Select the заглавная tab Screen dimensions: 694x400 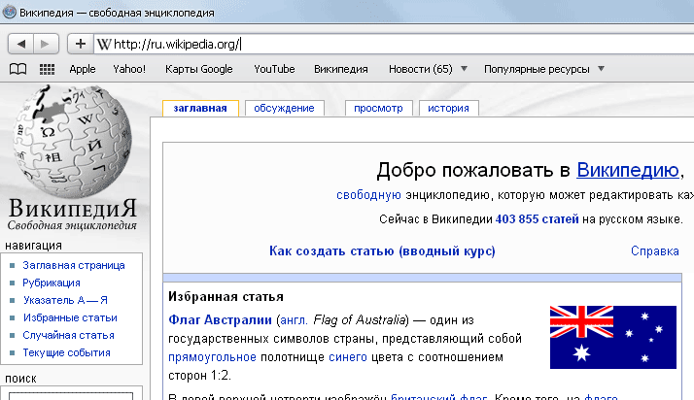click(x=200, y=109)
